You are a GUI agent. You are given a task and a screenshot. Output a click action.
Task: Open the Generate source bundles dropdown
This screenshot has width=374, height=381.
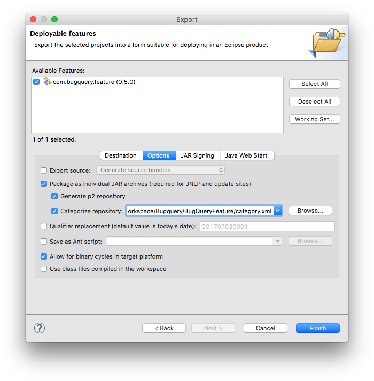[x=160, y=170]
